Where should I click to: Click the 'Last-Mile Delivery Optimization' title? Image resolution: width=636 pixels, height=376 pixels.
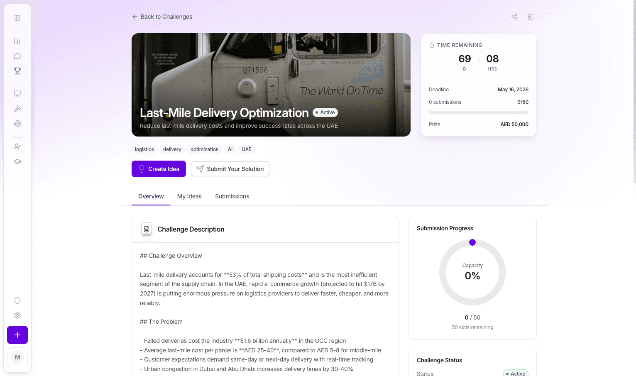pos(224,113)
